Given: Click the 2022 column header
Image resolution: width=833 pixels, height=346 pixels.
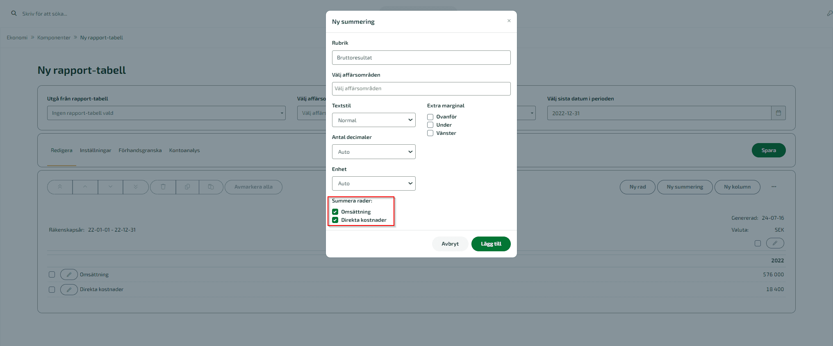Looking at the screenshot, I should click(778, 261).
